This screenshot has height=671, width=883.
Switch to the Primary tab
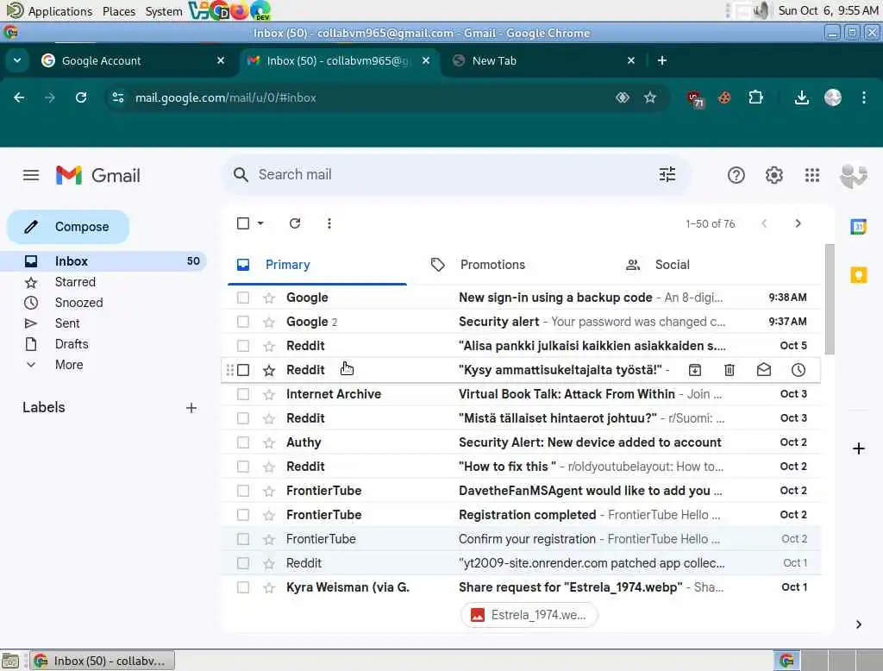tap(317, 265)
